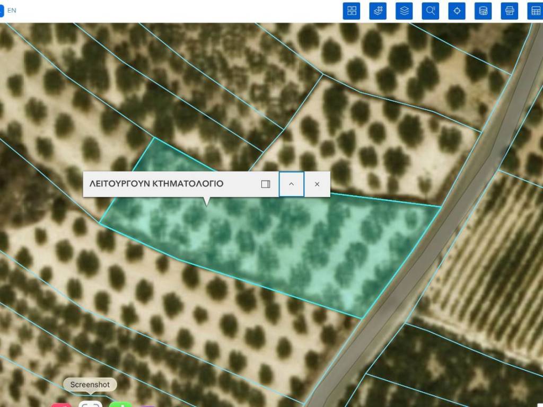Collapse the popup with the chevron

coord(291,184)
